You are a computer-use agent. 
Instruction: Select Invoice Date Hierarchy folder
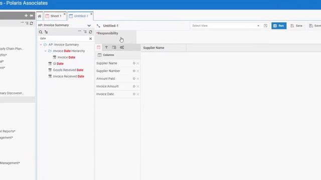(69, 51)
